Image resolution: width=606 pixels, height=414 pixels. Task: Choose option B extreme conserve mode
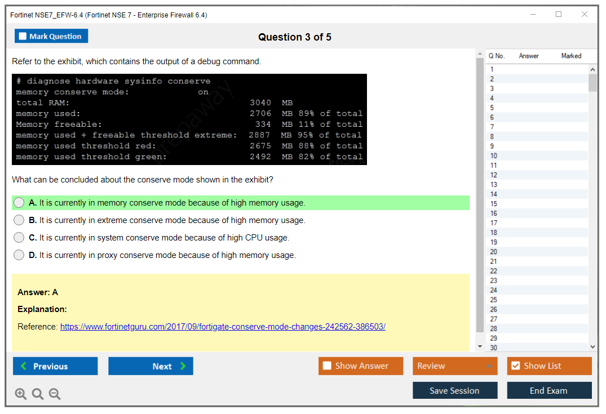pyautogui.click(x=19, y=220)
